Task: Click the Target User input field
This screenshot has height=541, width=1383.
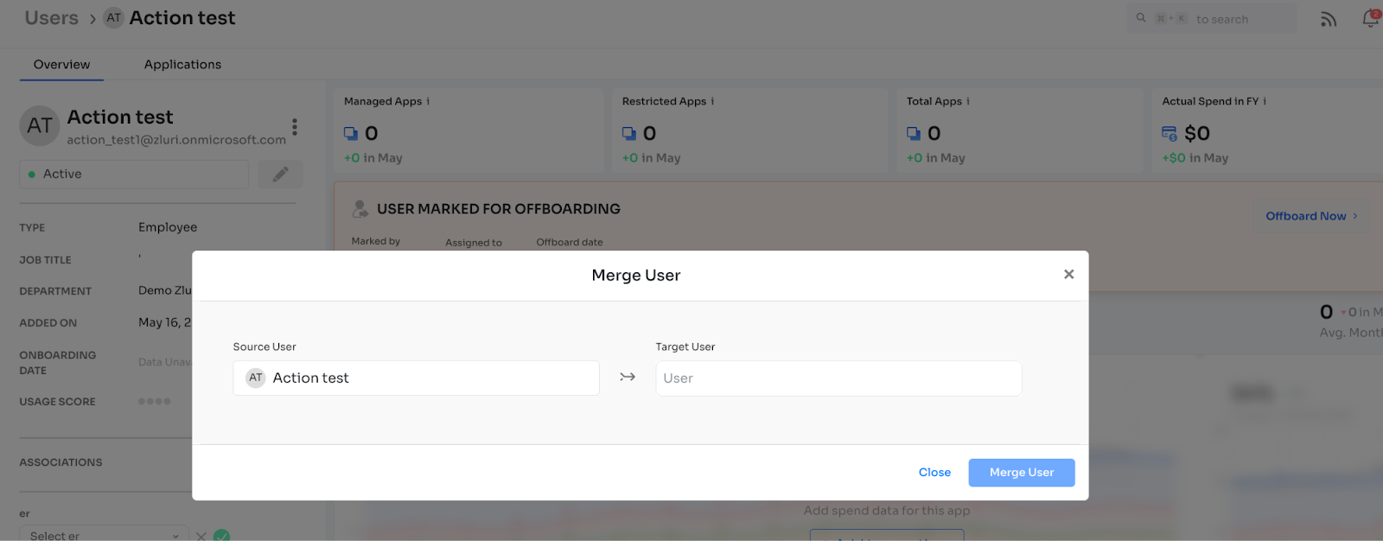Action: 838,379
